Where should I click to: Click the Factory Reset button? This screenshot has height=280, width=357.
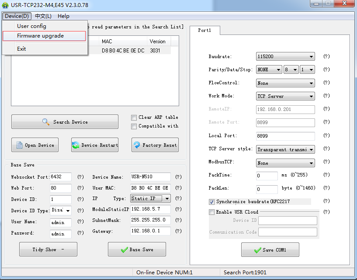pos(155,145)
